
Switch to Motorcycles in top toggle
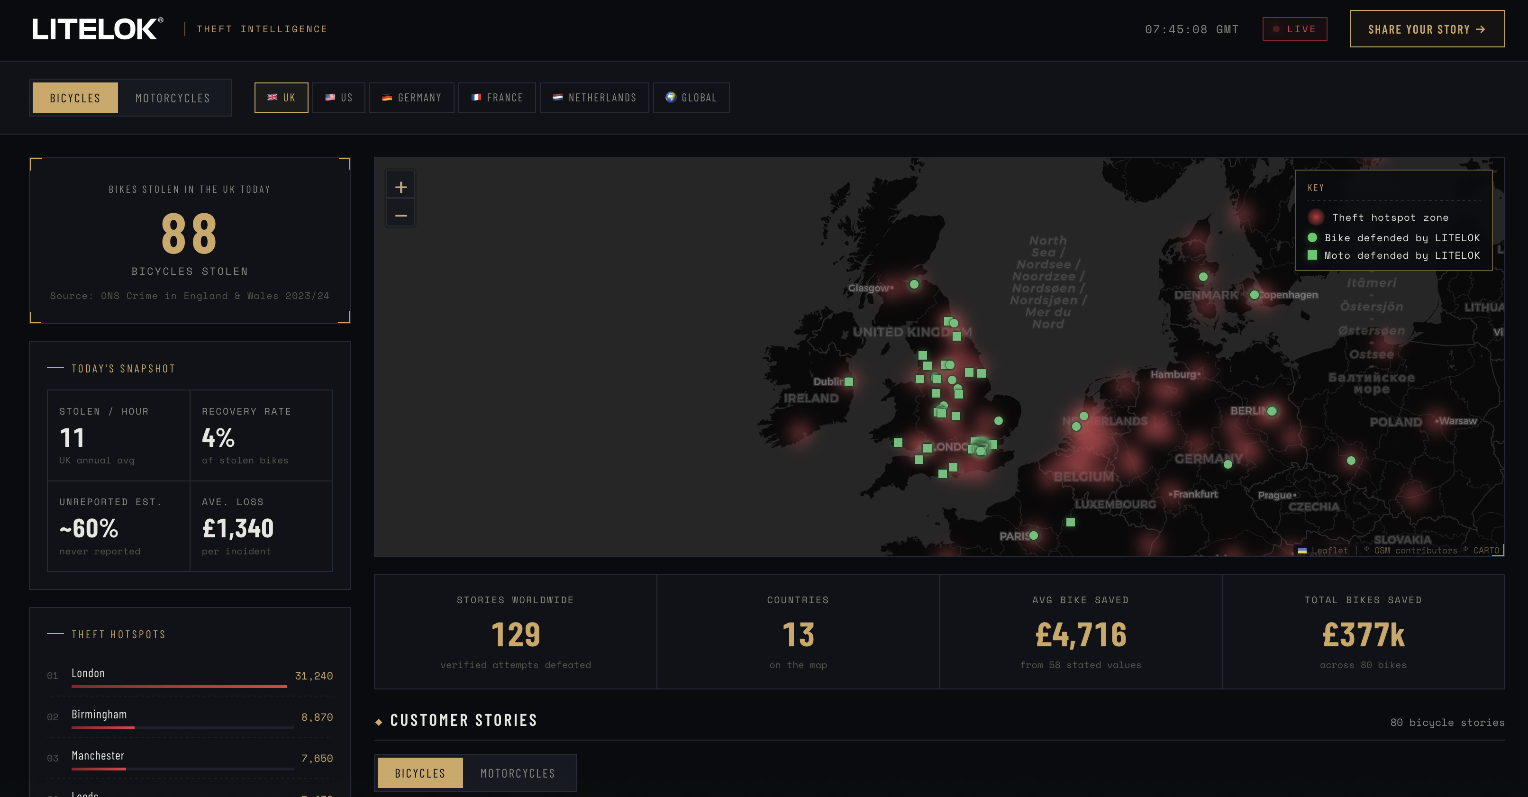(x=173, y=98)
